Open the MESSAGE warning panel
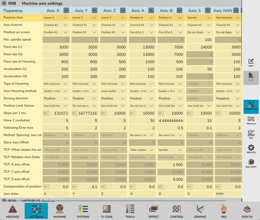The height and width of the screenshot is (220, 260). 13,211
